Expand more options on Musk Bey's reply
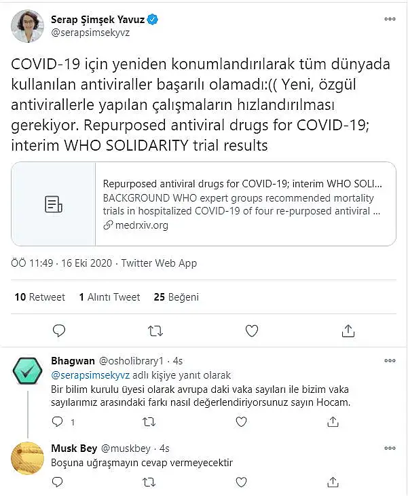 (390, 449)
